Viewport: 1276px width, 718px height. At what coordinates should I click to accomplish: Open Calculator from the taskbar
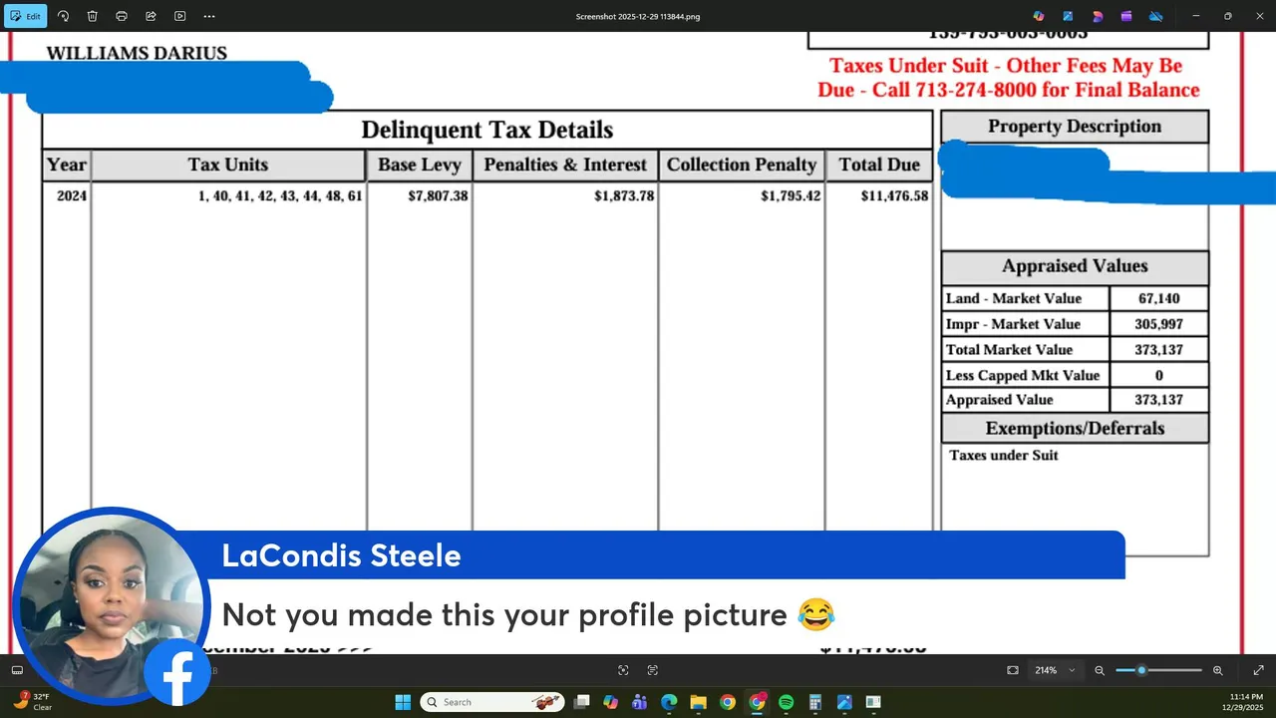(x=814, y=702)
